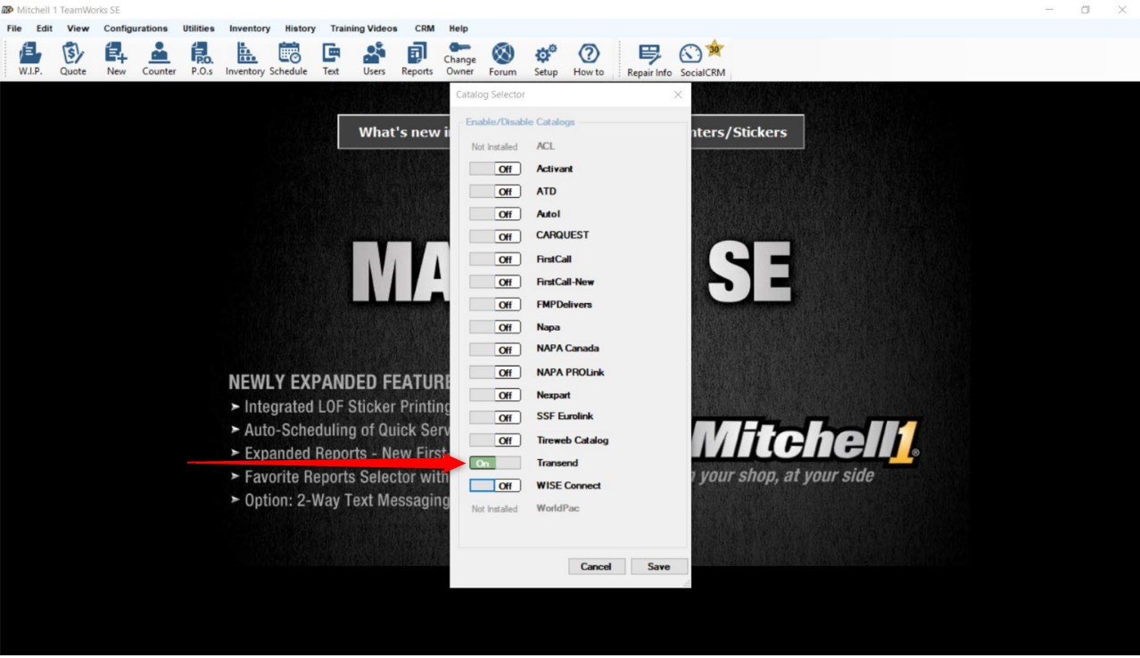The width and height of the screenshot is (1140, 658).
Task: Open the Help menu
Action: click(x=458, y=29)
